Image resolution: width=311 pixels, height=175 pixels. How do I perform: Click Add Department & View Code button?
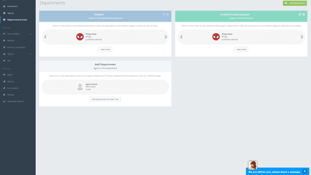point(105,99)
